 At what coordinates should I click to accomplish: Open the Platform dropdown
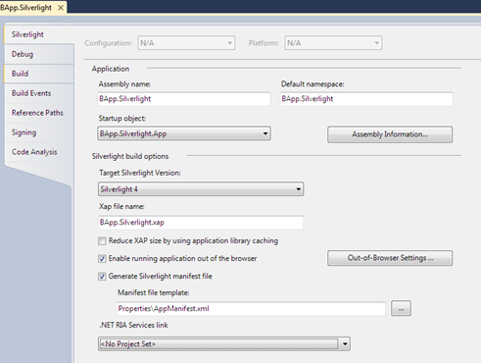tap(333, 43)
